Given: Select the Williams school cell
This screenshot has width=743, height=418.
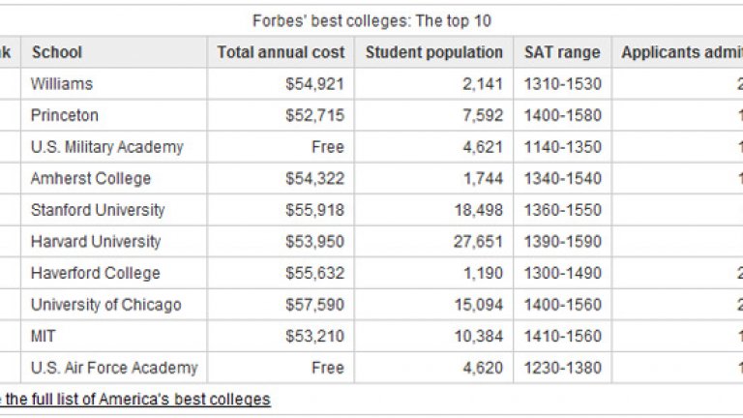Looking at the screenshot, I should 62,84.
